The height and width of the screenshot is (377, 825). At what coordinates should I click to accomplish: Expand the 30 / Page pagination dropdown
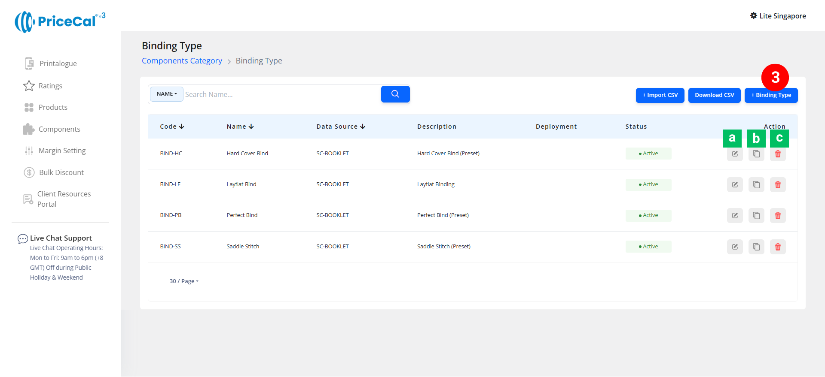[x=184, y=281]
